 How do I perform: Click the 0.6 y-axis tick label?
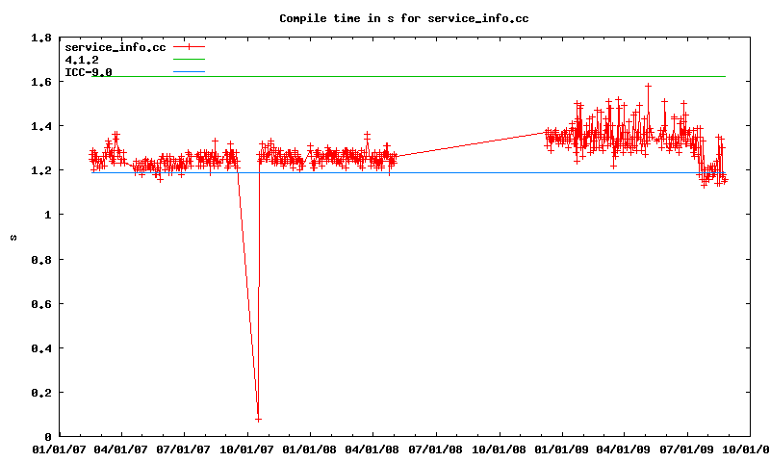tap(41, 304)
